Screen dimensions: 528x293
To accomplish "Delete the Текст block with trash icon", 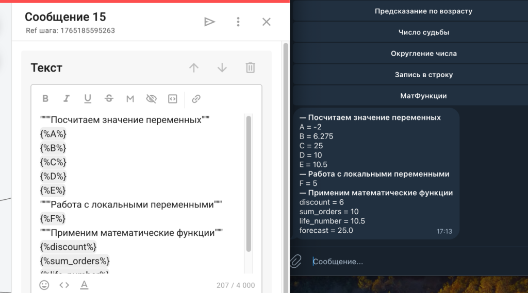I will (x=250, y=67).
